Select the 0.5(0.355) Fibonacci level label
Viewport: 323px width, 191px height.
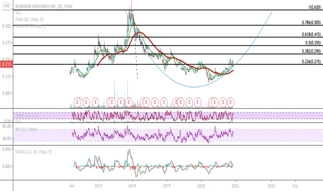coord(313,43)
